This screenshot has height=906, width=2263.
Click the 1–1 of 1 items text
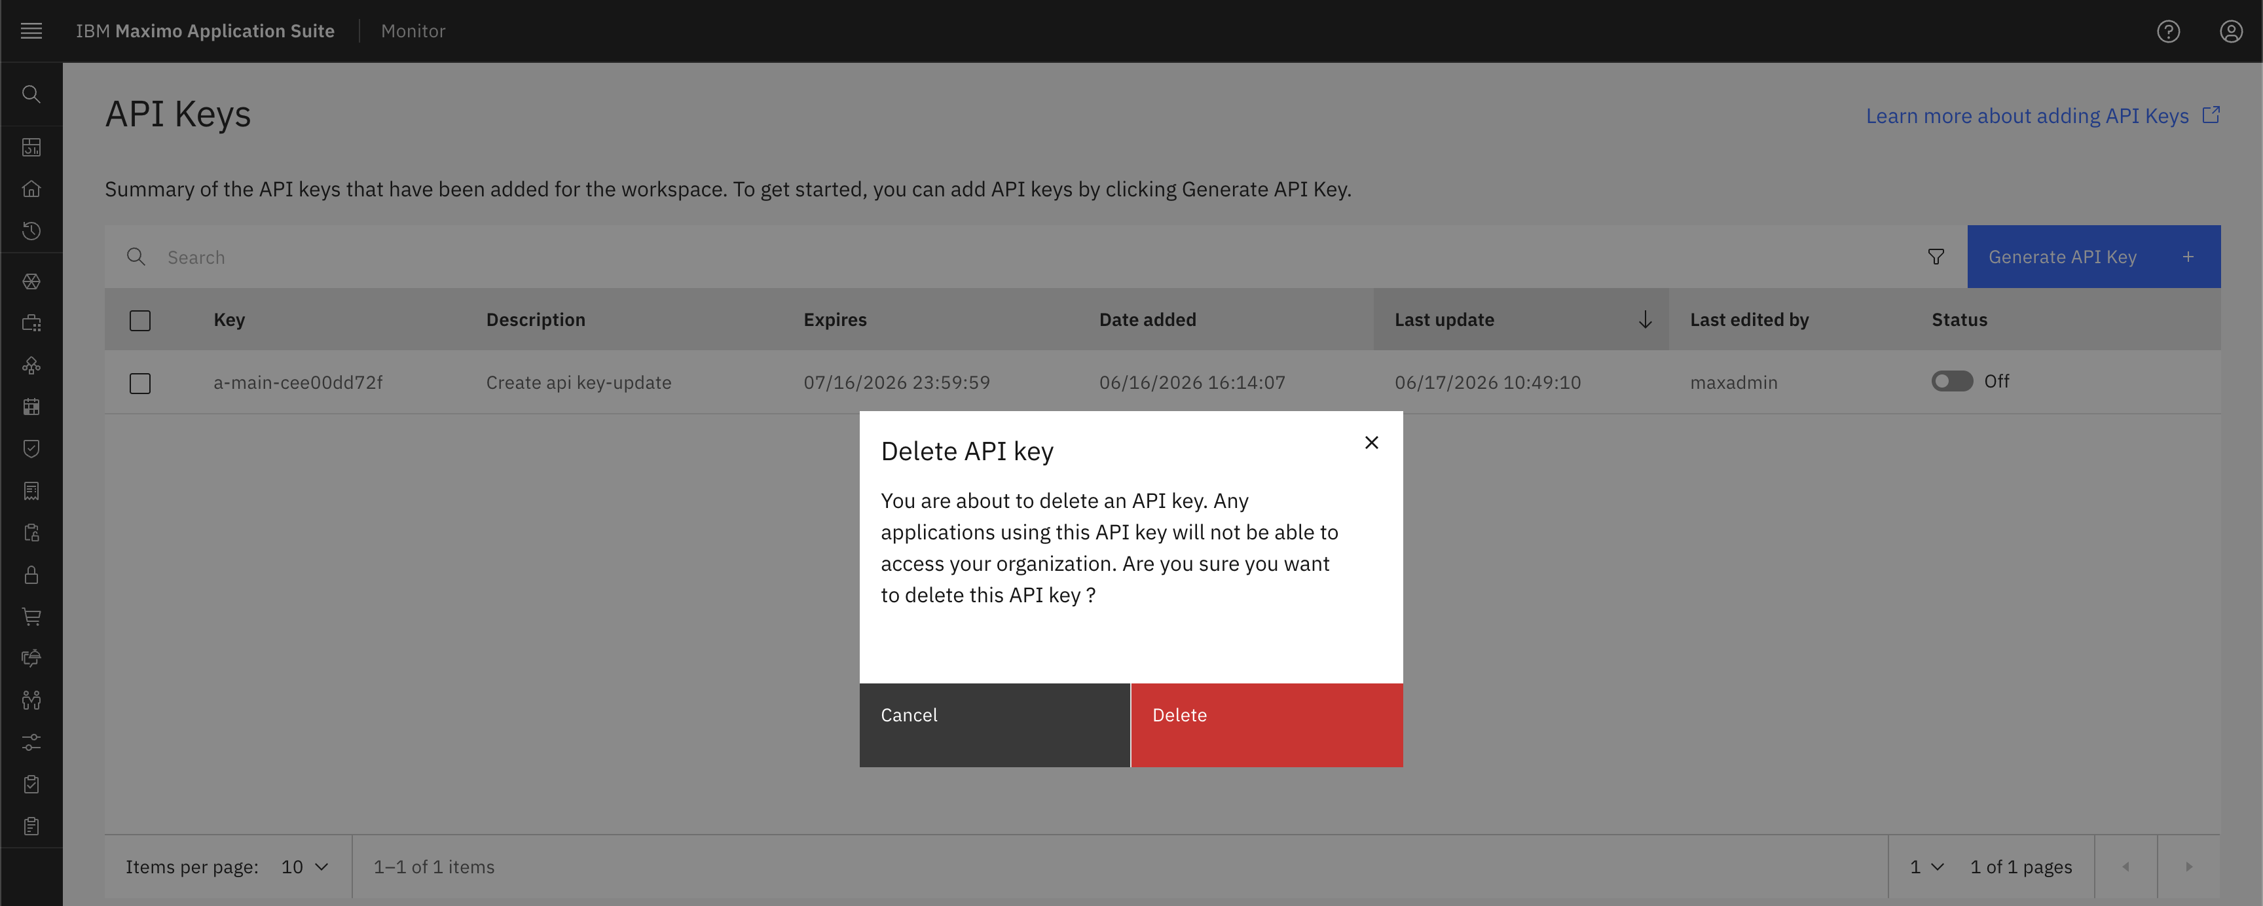click(x=434, y=867)
